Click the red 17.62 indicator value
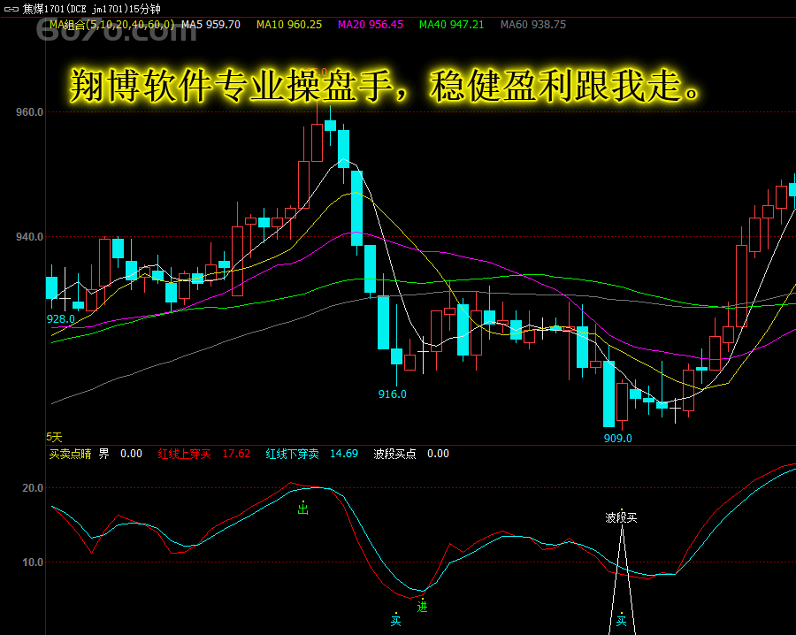 [236, 454]
